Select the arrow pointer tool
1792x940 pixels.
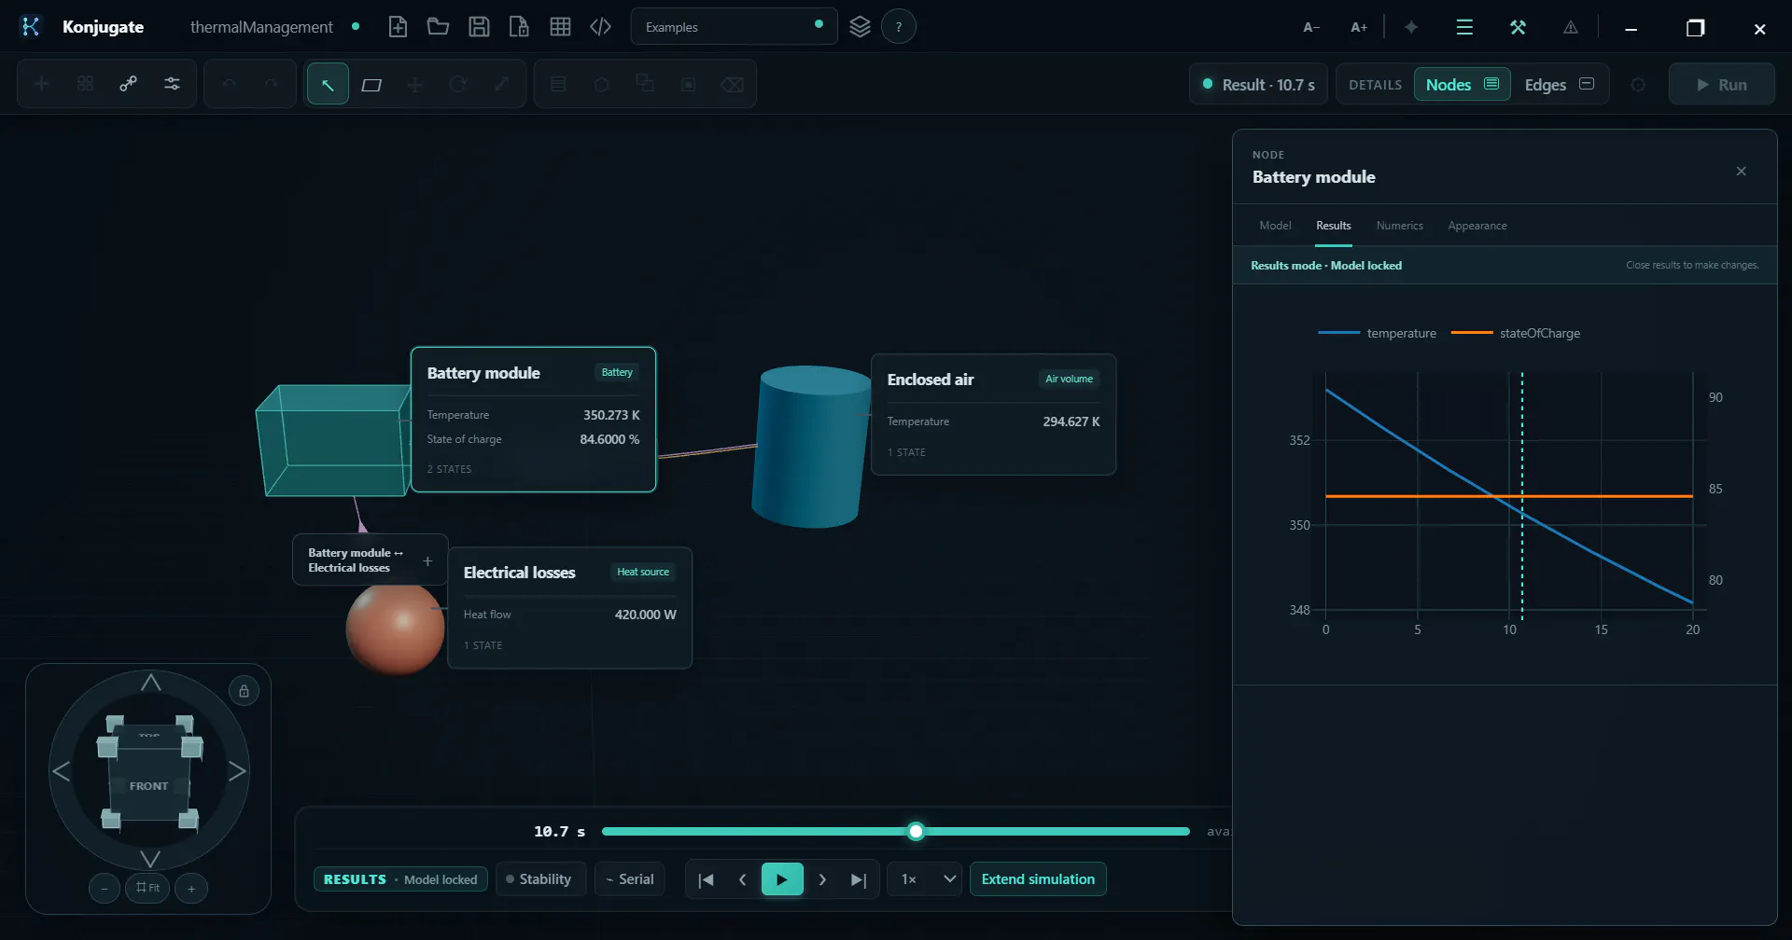(328, 85)
